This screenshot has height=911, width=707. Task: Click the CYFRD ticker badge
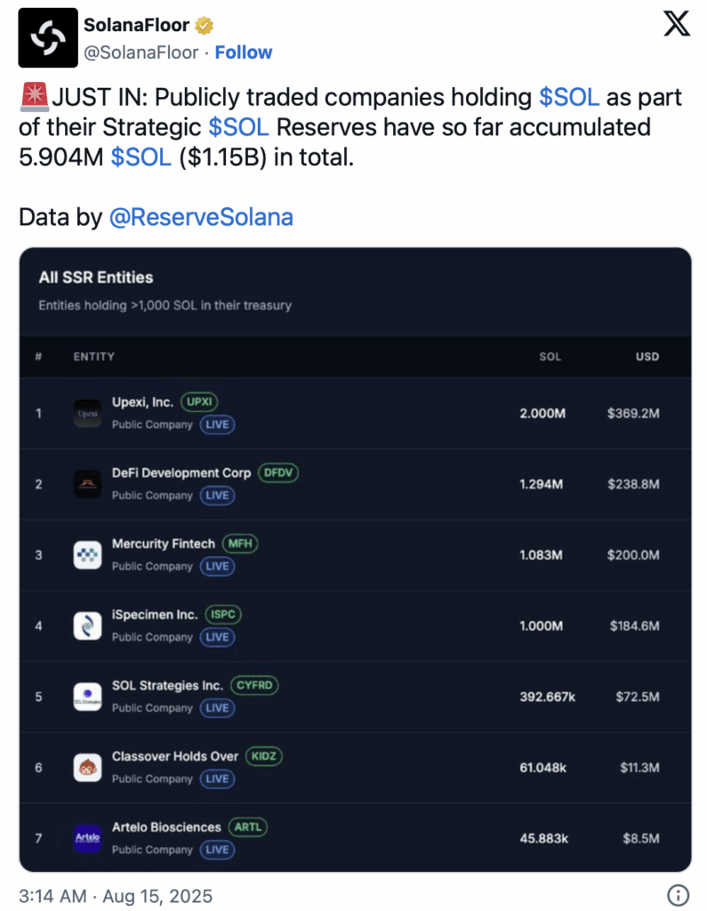tap(254, 685)
